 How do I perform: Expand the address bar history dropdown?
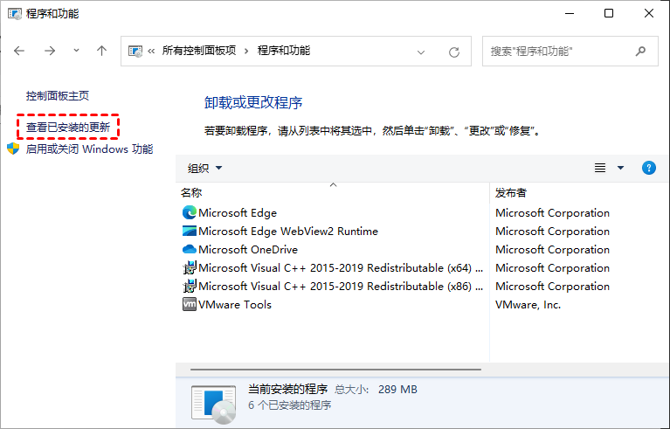point(421,52)
